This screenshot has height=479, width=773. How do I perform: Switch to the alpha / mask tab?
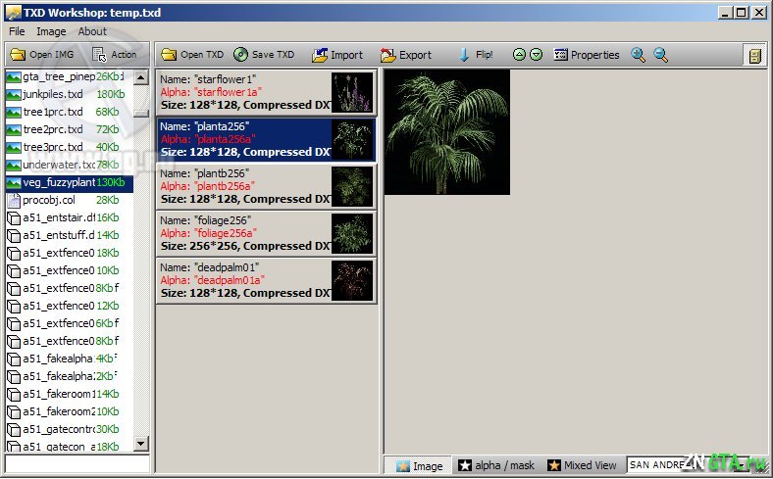tap(496, 465)
